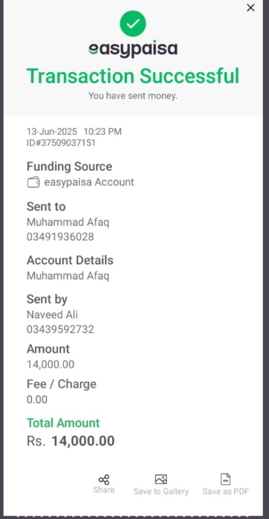
Task: Click the sender name Naveed Ali
Action: (52, 314)
